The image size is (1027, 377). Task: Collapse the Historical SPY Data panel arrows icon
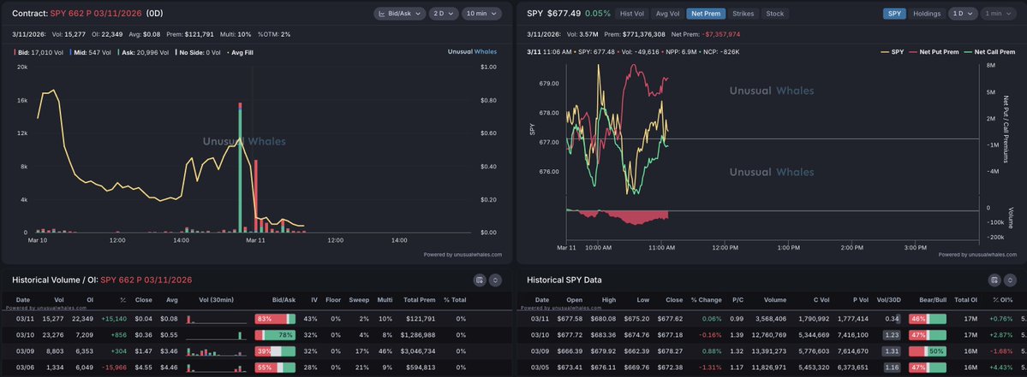tap(1011, 280)
